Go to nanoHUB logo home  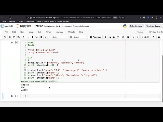tap(7, 26)
